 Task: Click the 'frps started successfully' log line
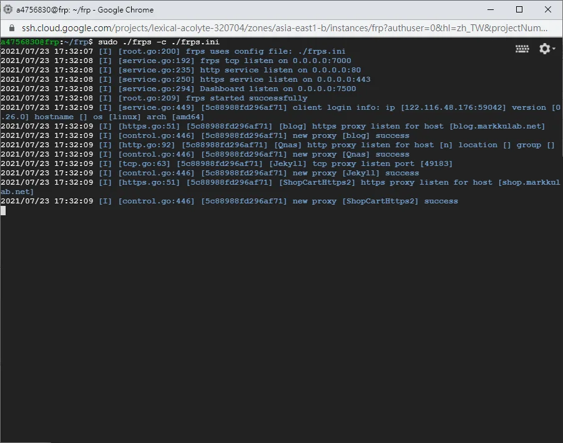pos(247,98)
